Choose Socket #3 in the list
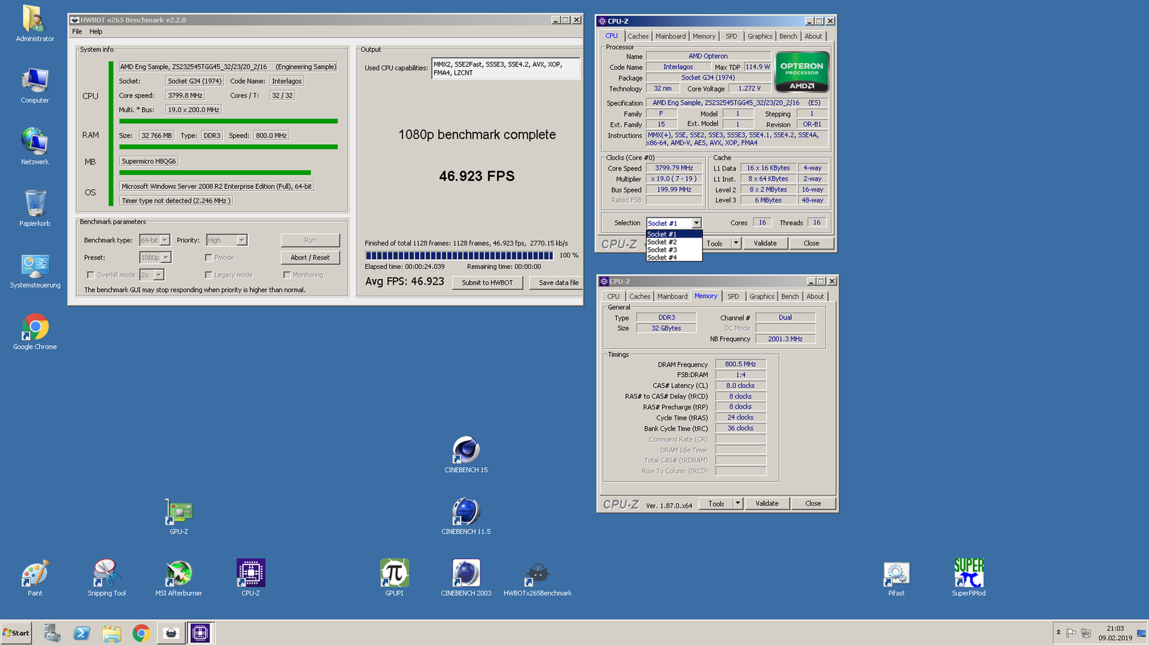 674,250
